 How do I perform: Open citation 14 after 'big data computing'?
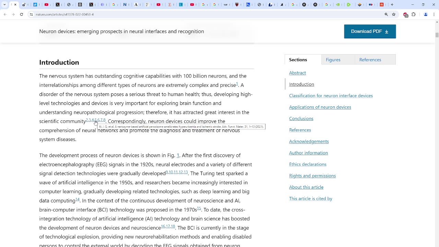tap(78, 199)
